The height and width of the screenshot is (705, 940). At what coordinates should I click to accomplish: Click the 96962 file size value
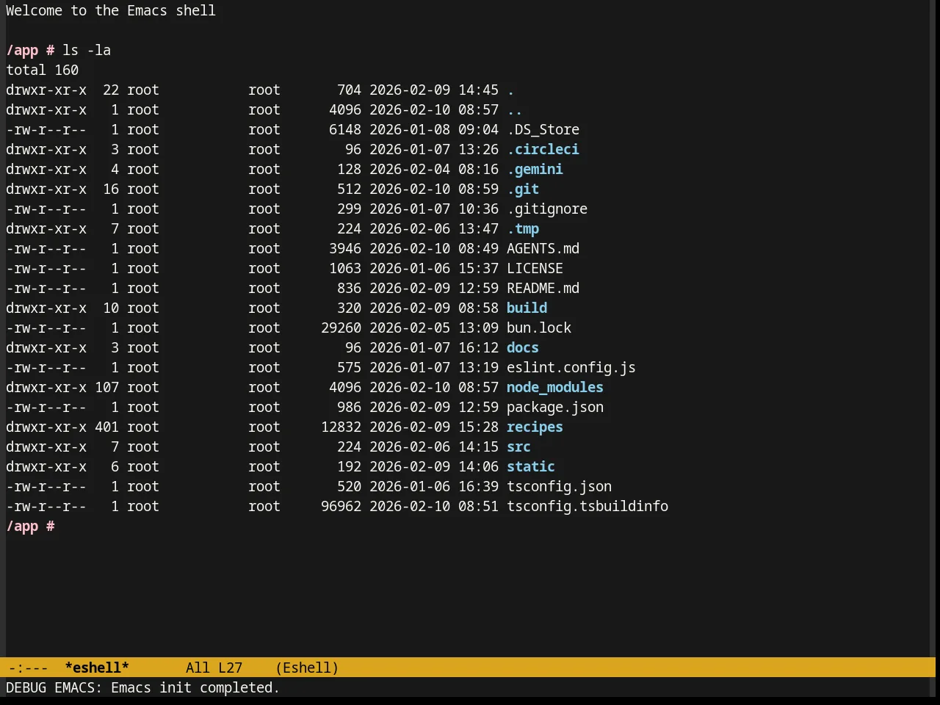(x=341, y=506)
